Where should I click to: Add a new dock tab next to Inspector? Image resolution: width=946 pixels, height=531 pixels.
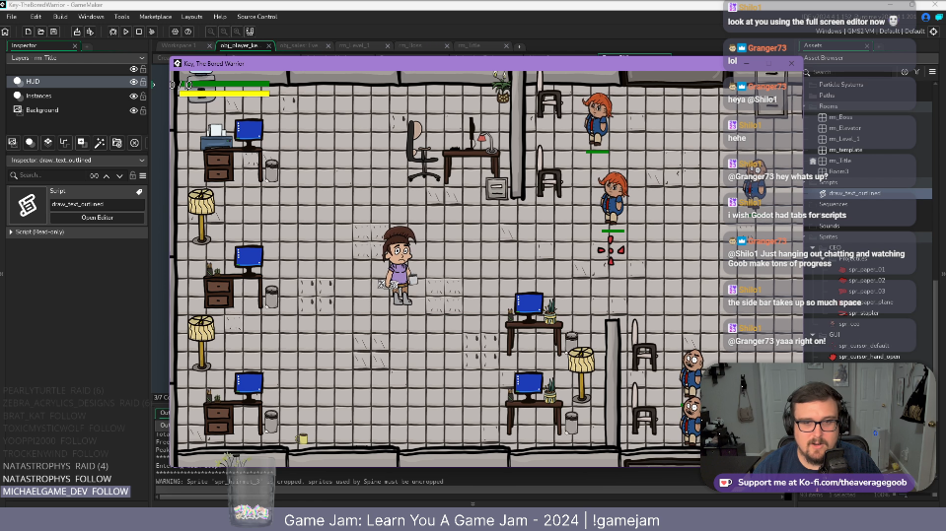[87, 45]
